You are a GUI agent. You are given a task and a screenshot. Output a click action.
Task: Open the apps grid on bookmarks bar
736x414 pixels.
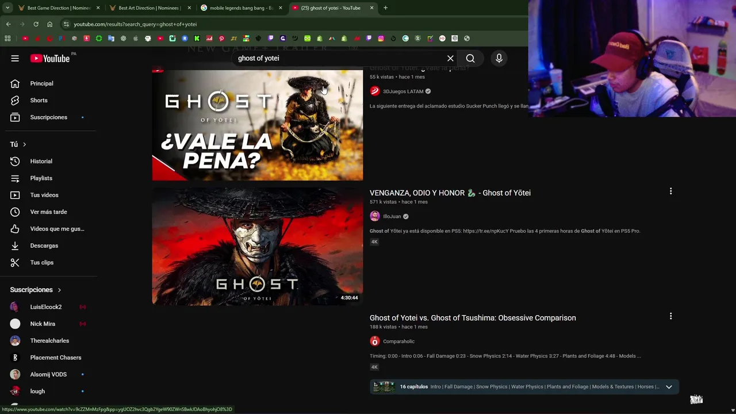[x=7, y=39]
